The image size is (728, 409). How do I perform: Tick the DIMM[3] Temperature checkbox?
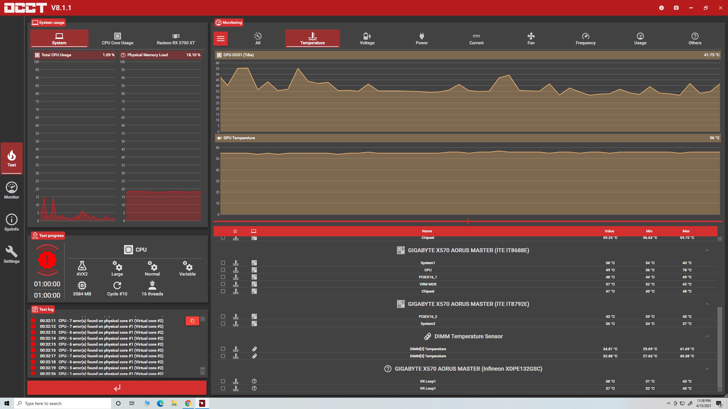223,356
